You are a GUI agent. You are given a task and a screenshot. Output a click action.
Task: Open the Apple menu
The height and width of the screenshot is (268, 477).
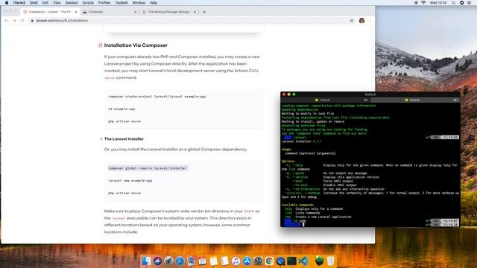pos(7,3)
